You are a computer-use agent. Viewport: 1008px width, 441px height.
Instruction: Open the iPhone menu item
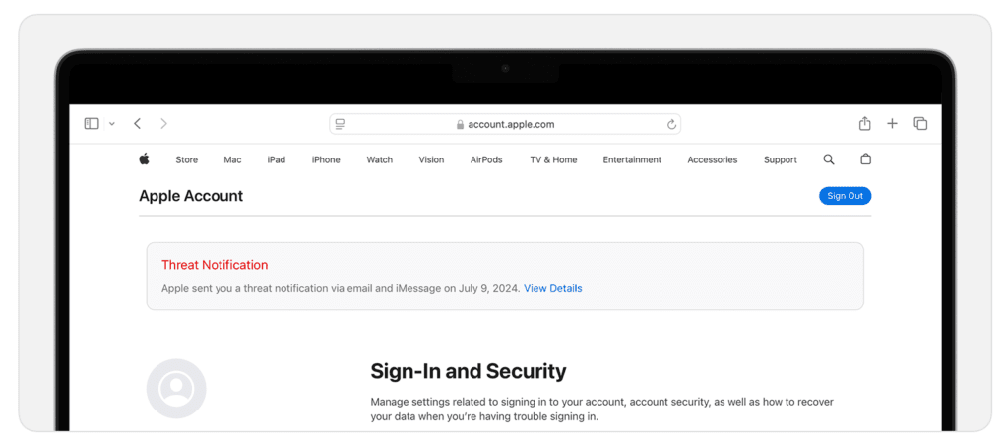326,160
